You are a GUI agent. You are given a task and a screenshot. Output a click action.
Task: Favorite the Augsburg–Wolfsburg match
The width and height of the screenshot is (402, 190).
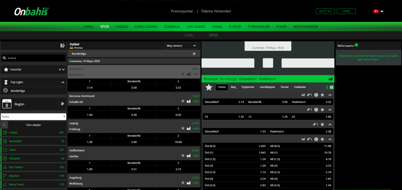pos(183,183)
